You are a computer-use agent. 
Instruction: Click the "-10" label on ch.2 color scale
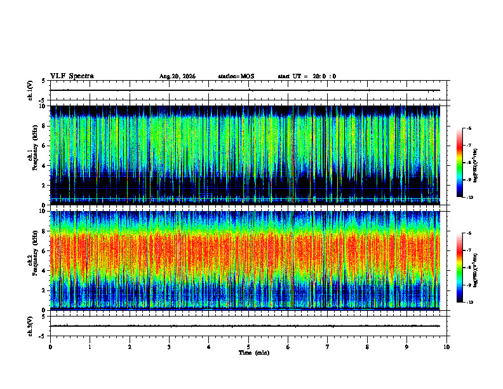coord(469,303)
